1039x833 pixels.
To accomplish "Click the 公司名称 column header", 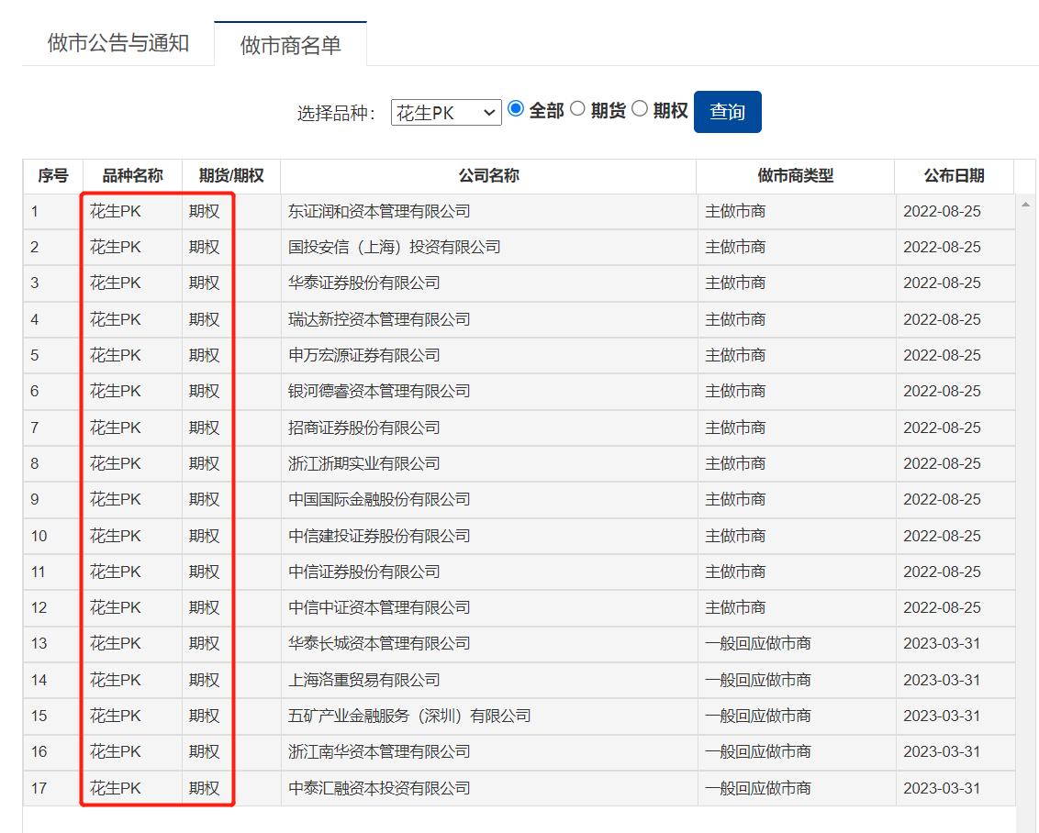I will coord(488,175).
